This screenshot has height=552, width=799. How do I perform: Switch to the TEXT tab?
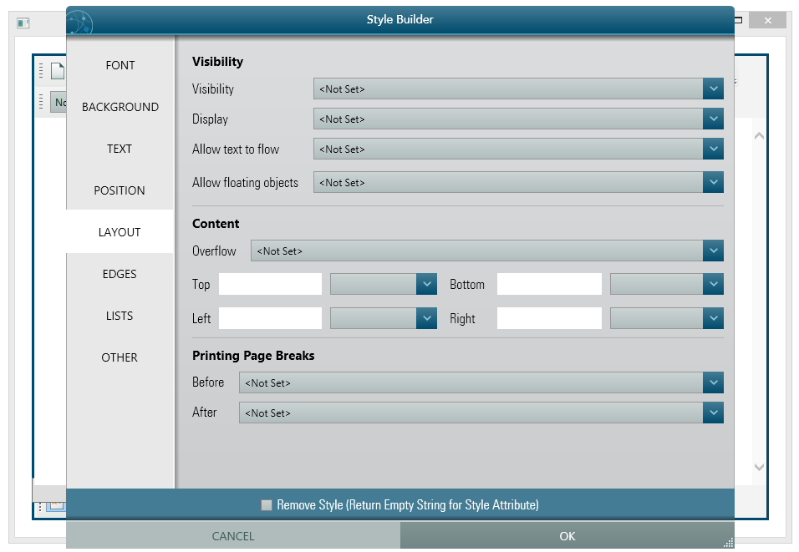pyautogui.click(x=120, y=149)
